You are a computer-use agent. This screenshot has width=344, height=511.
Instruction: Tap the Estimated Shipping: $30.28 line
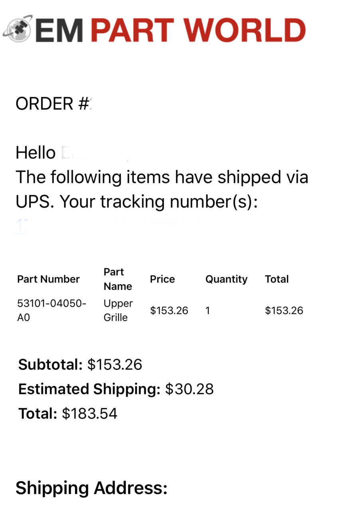point(116,389)
